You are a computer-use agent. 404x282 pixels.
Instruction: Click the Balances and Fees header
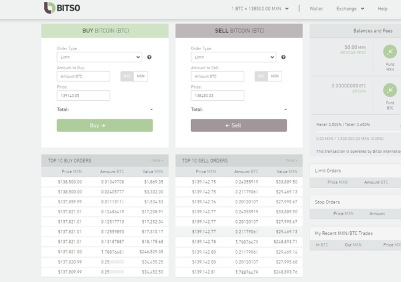373,31
